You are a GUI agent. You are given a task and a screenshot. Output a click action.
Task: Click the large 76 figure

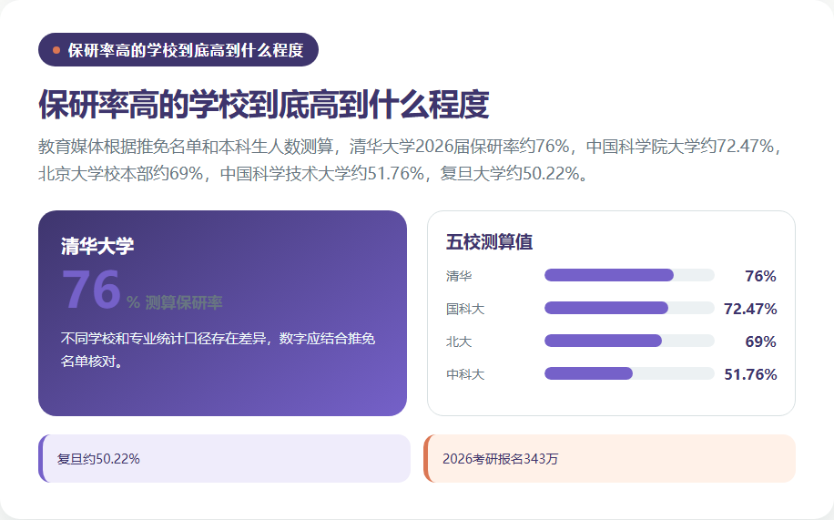91,289
